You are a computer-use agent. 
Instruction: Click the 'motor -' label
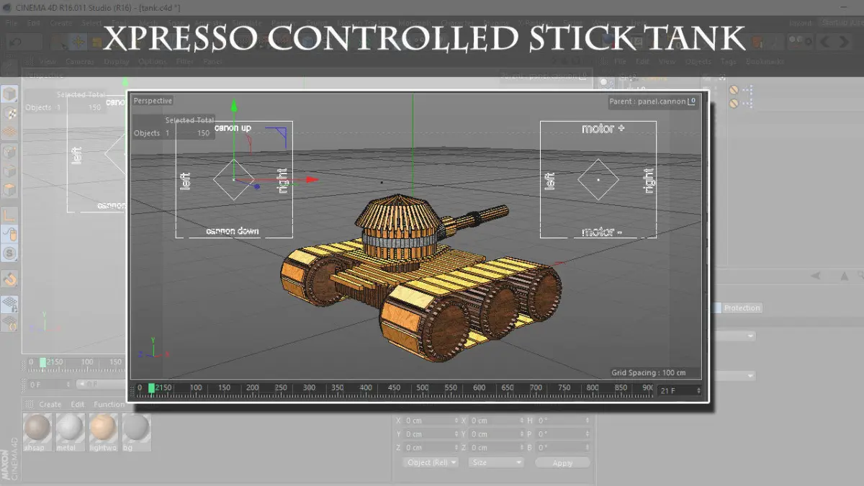pos(602,232)
